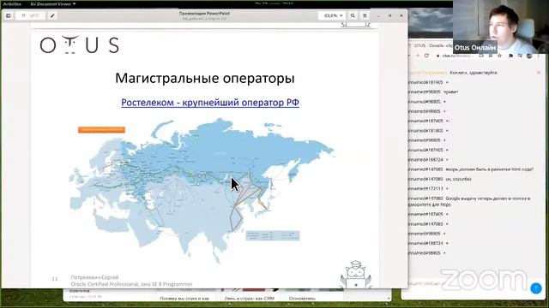Open 'Лень и страх: как CRM' card behind
The width and height of the screenshot is (549, 308).
[249, 299]
